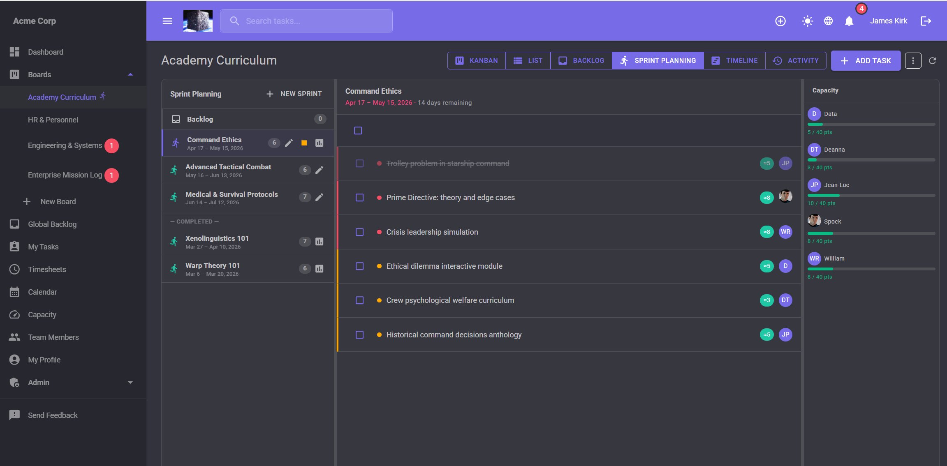The image size is (947, 466).
Task: Click Data's capacity progress bar
Action: tap(871, 124)
